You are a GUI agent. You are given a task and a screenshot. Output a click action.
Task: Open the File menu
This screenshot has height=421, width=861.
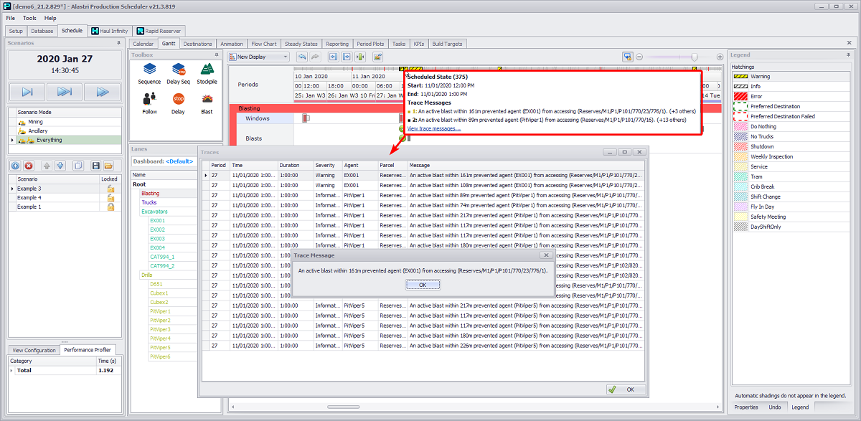click(11, 18)
